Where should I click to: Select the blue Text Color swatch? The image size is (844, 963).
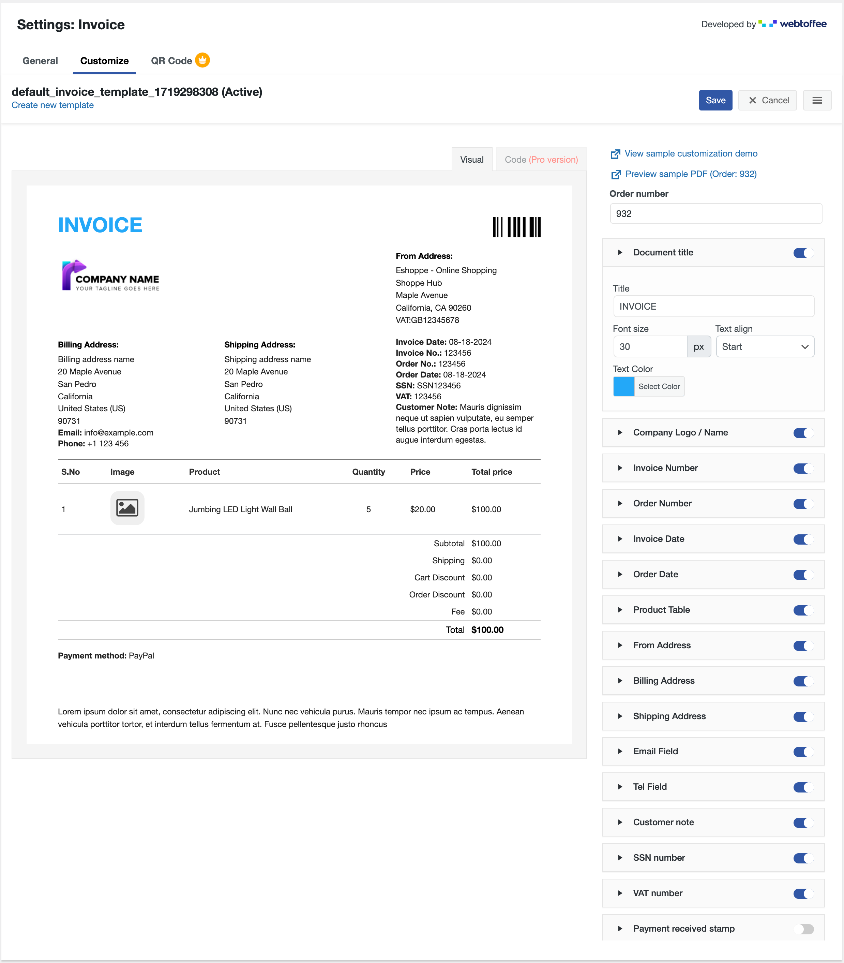(624, 385)
